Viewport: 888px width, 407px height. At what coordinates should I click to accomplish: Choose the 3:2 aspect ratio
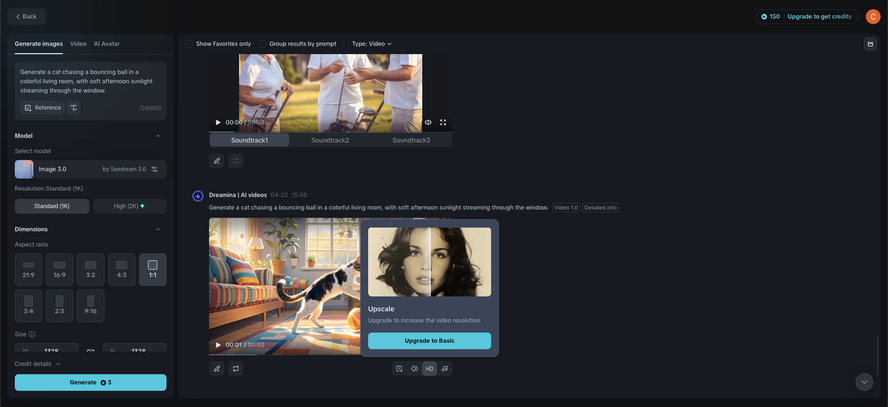click(91, 270)
